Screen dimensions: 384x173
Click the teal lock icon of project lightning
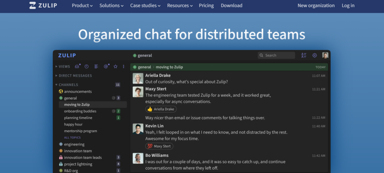61,164
